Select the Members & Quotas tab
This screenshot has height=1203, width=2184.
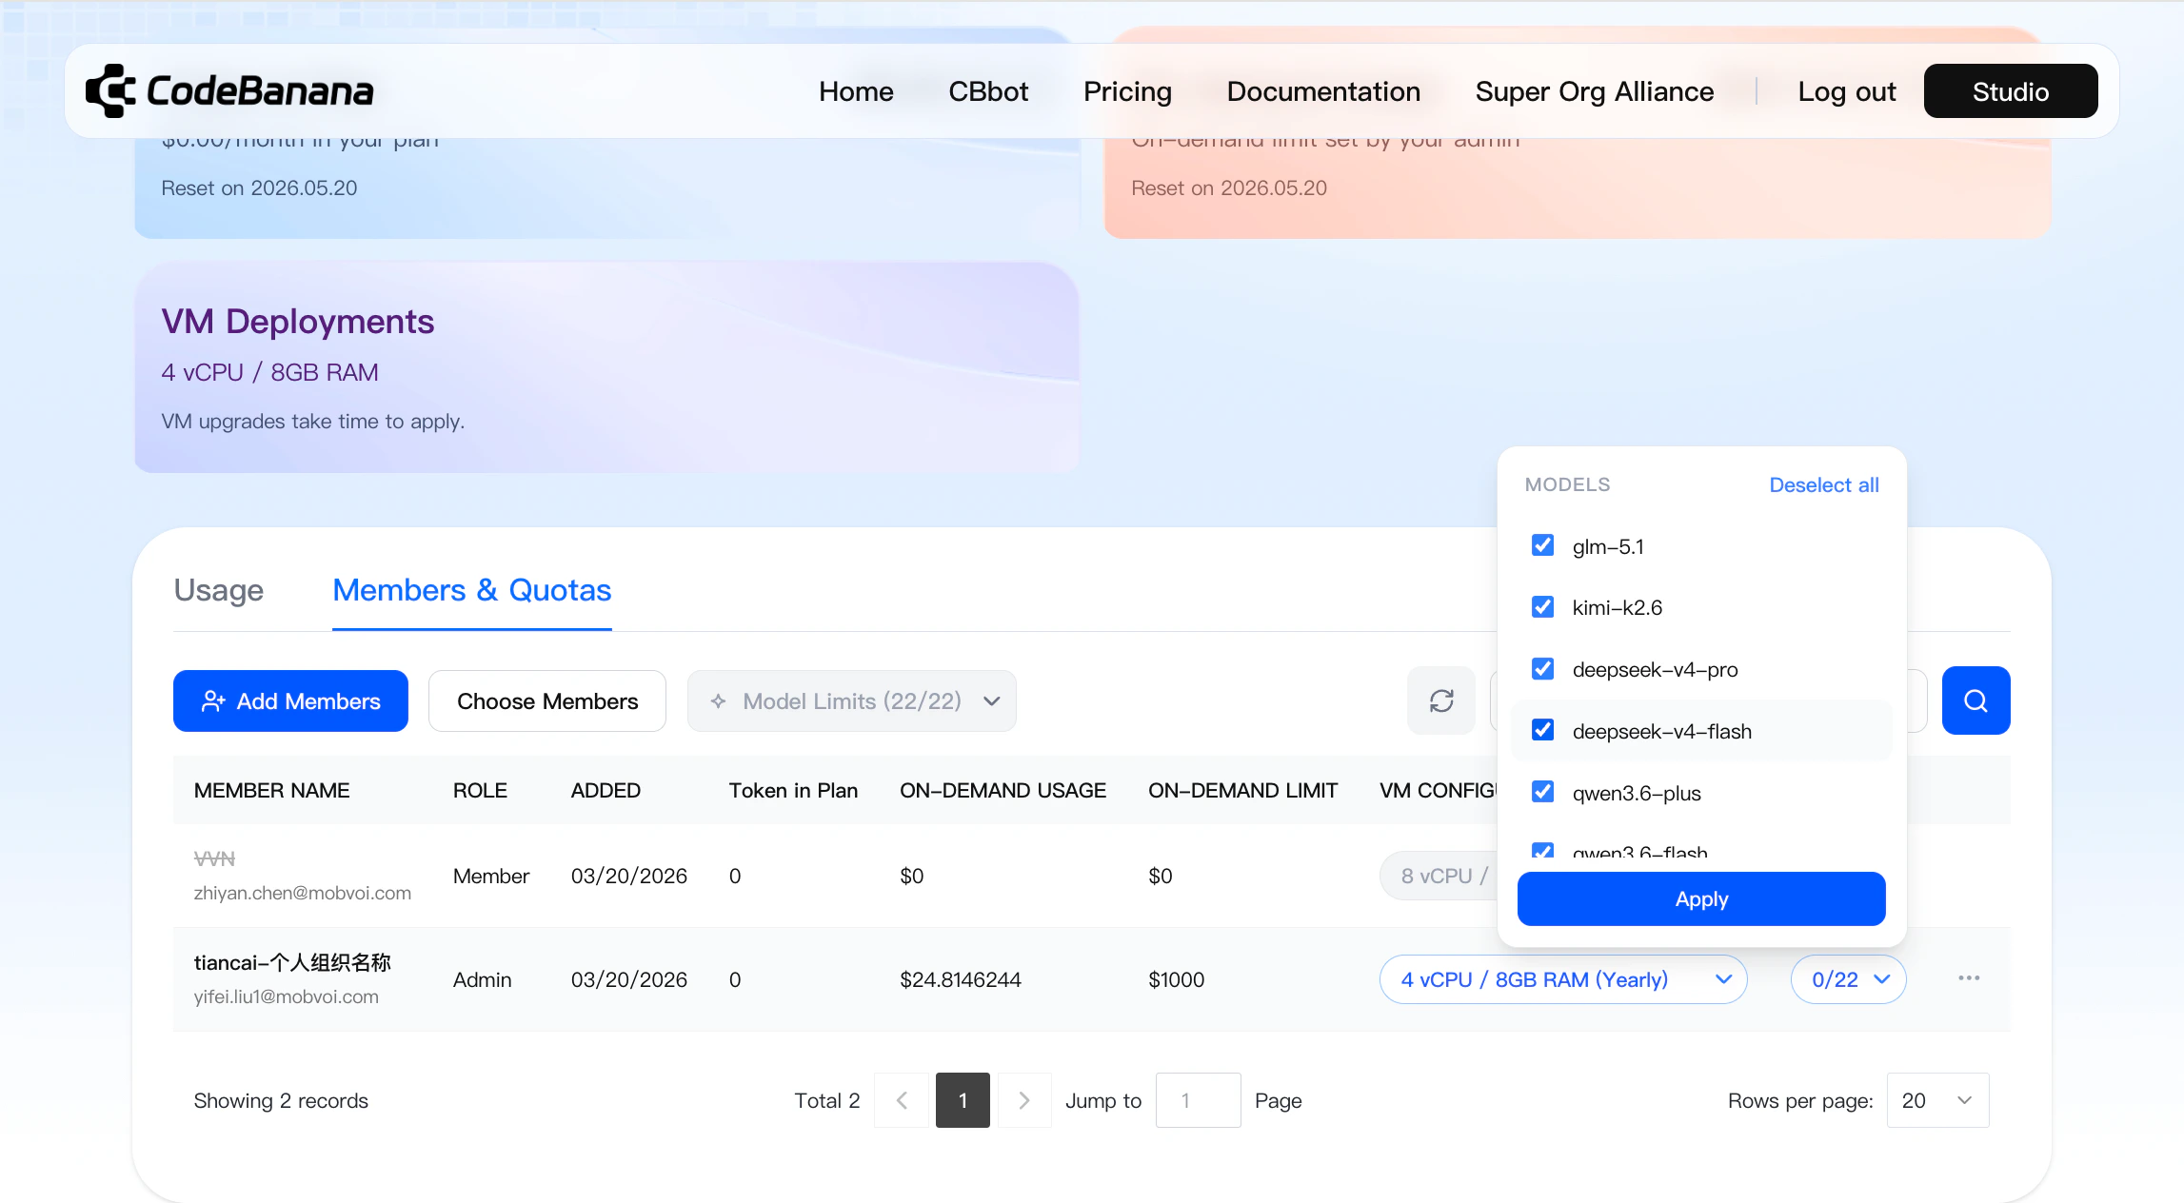[x=472, y=590]
